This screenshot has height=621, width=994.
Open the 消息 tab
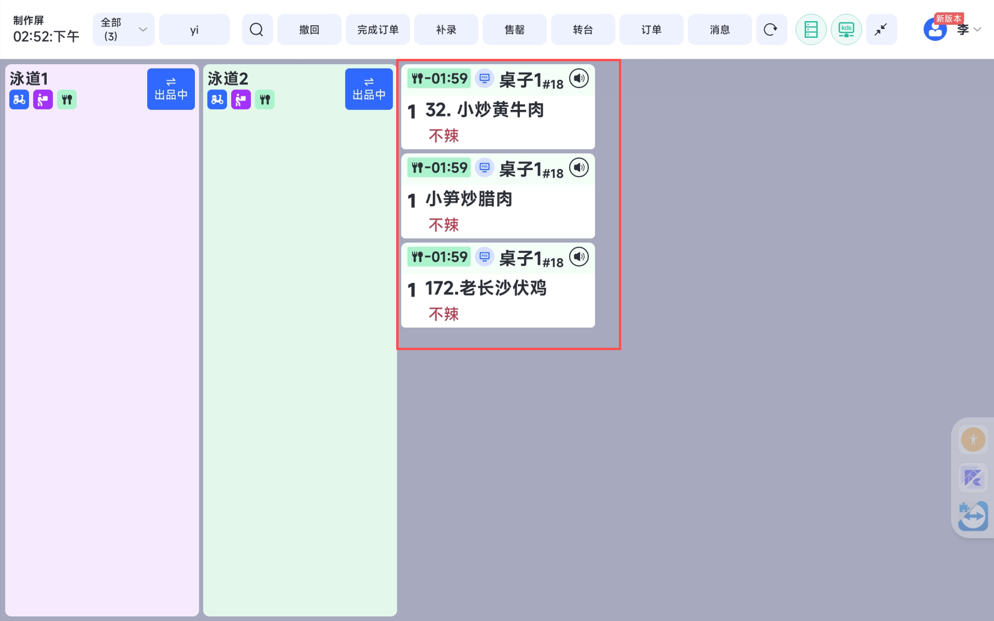(x=719, y=29)
